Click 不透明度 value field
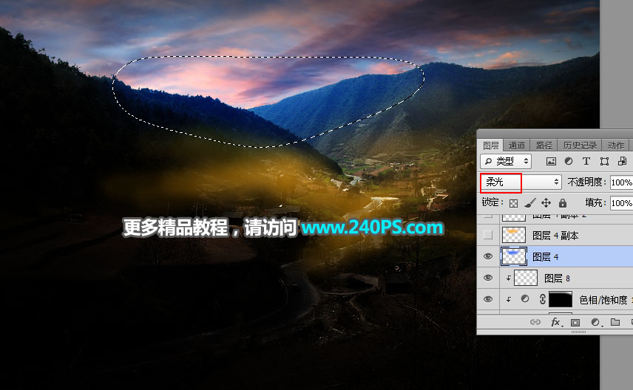 click(x=621, y=182)
